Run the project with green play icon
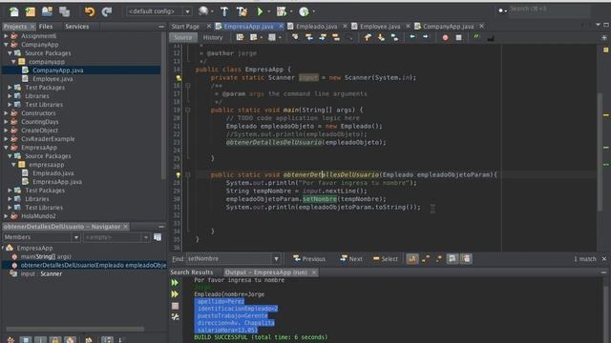Screen dimensions: 611x343 [260, 11]
